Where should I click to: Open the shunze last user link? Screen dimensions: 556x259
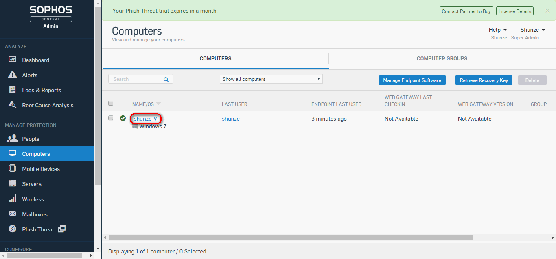(x=231, y=119)
